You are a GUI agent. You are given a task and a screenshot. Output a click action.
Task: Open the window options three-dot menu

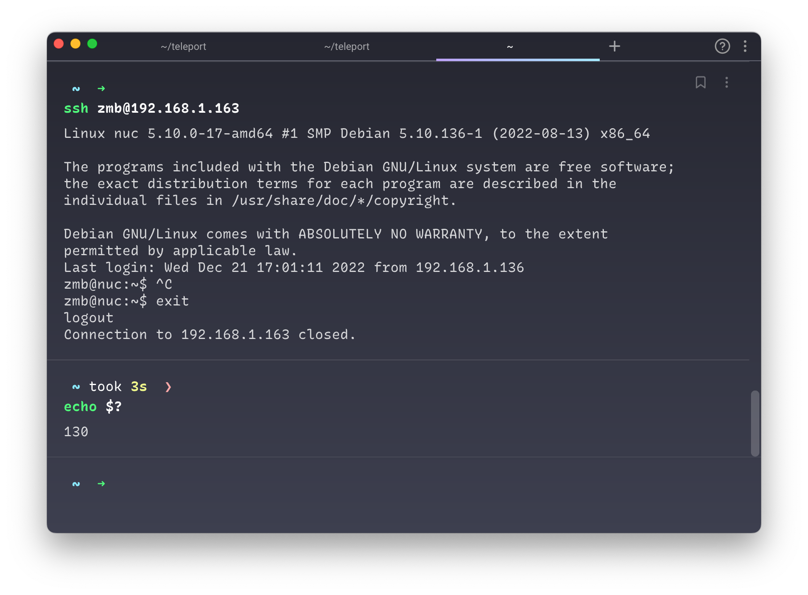[x=746, y=47]
